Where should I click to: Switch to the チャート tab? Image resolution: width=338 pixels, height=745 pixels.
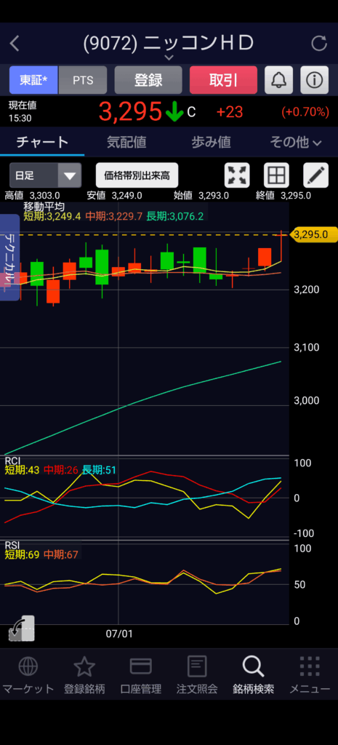click(x=42, y=142)
